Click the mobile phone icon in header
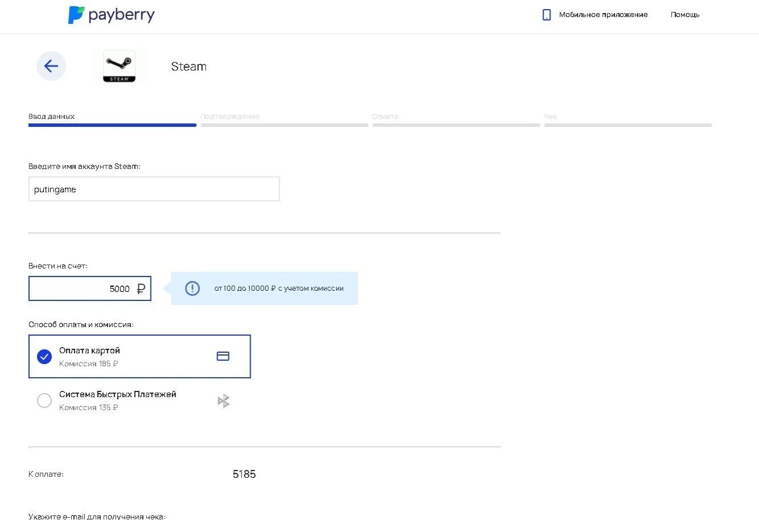The height and width of the screenshot is (520, 759). 547,15
